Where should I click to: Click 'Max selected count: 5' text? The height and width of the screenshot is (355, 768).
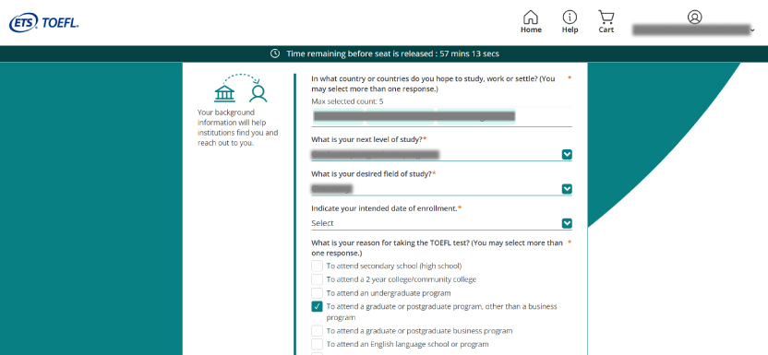347,101
